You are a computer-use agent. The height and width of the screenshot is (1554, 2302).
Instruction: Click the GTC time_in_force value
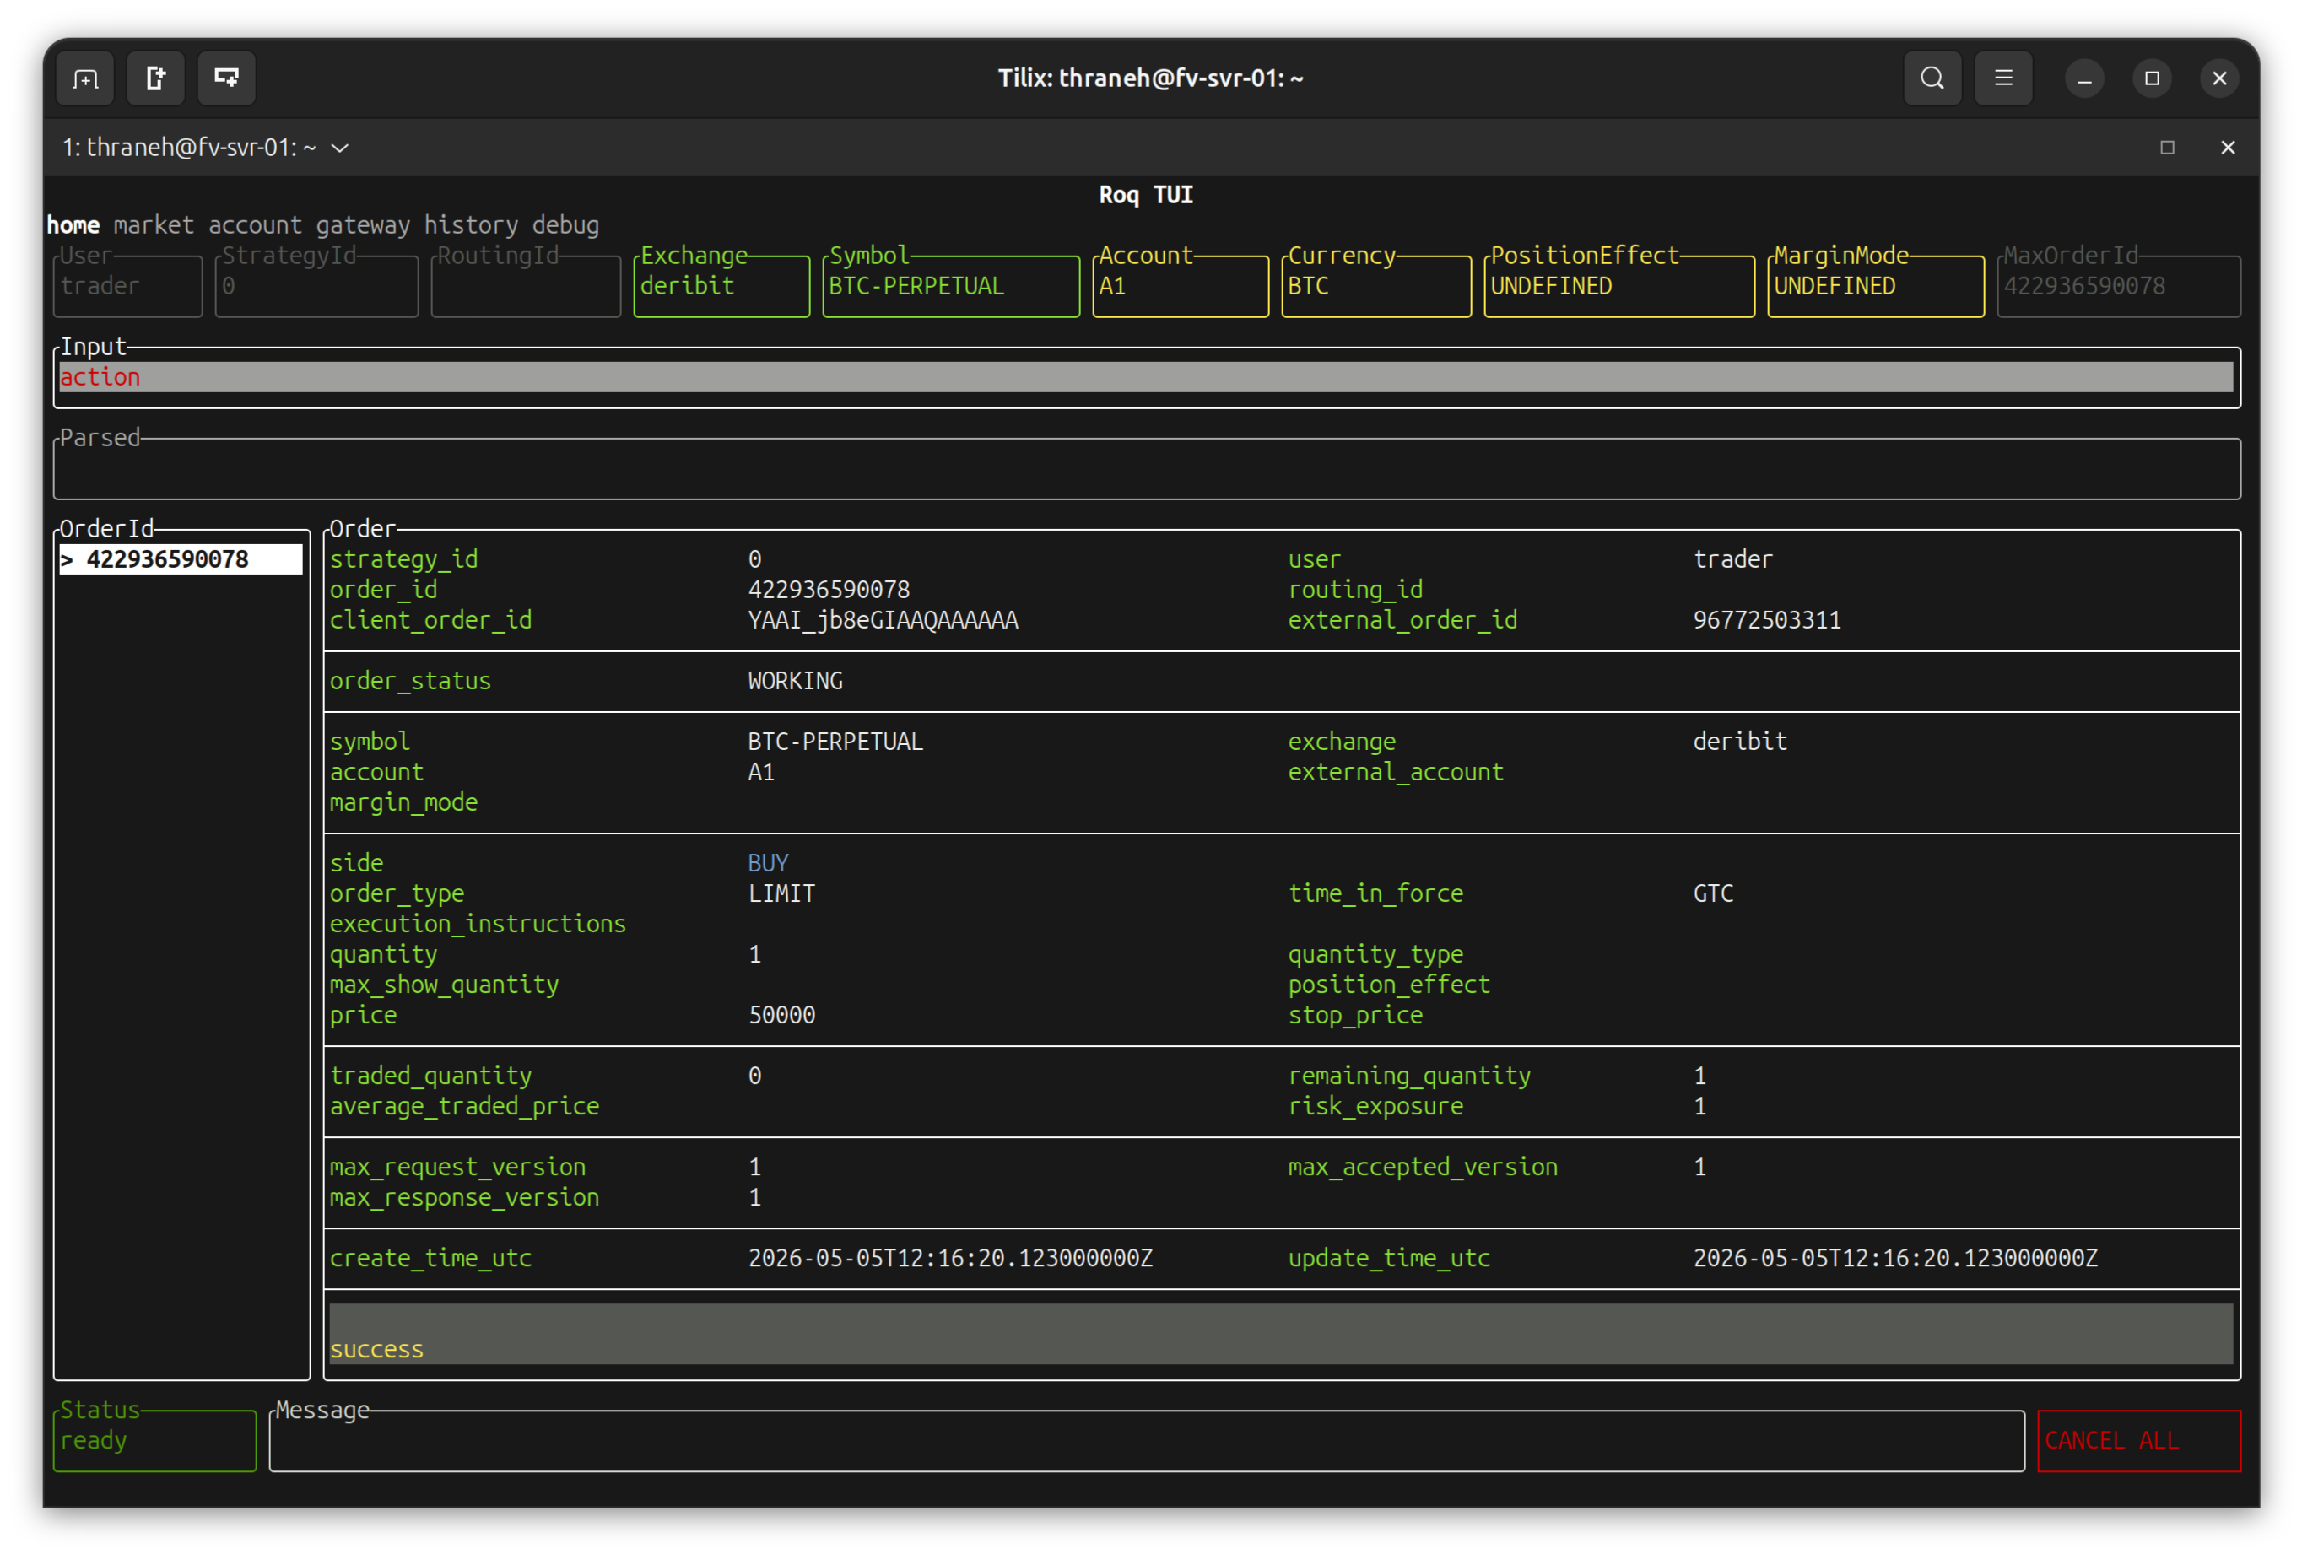click(x=1714, y=893)
